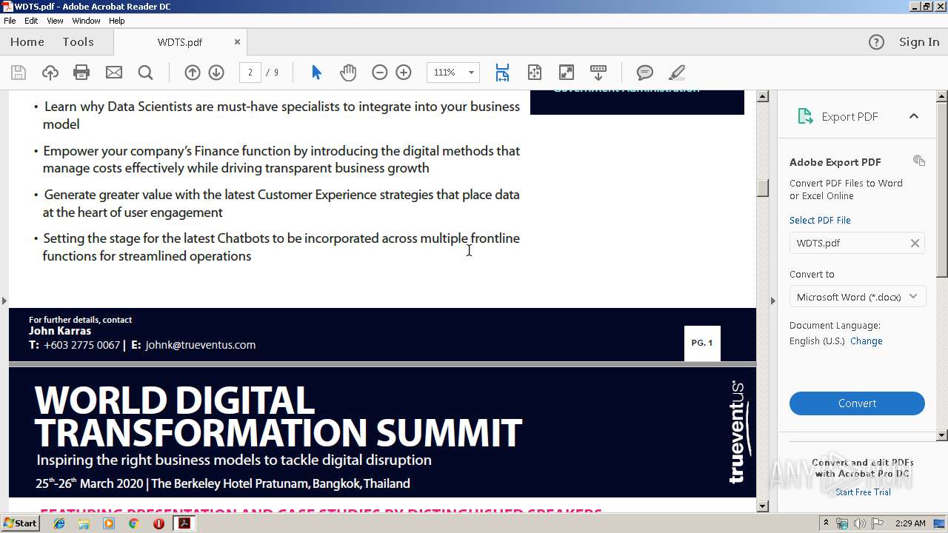Click the right panel scrollbar thumb
The width and height of the screenshot is (948, 533).
[942, 189]
